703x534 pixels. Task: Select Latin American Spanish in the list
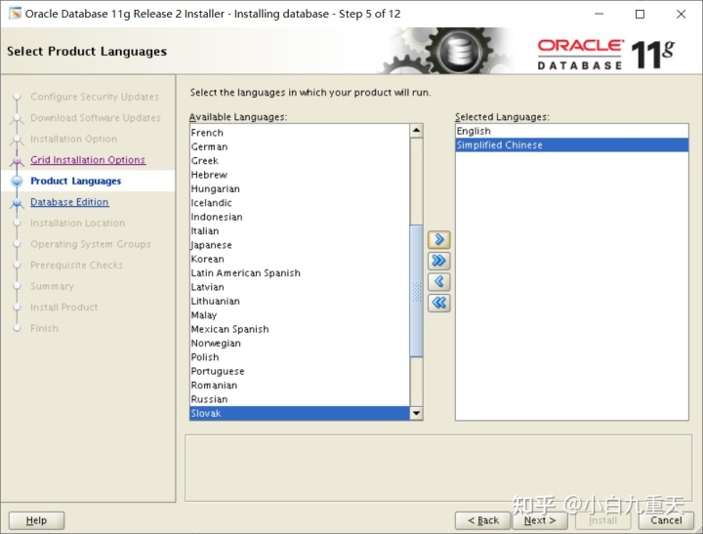[x=300, y=273]
